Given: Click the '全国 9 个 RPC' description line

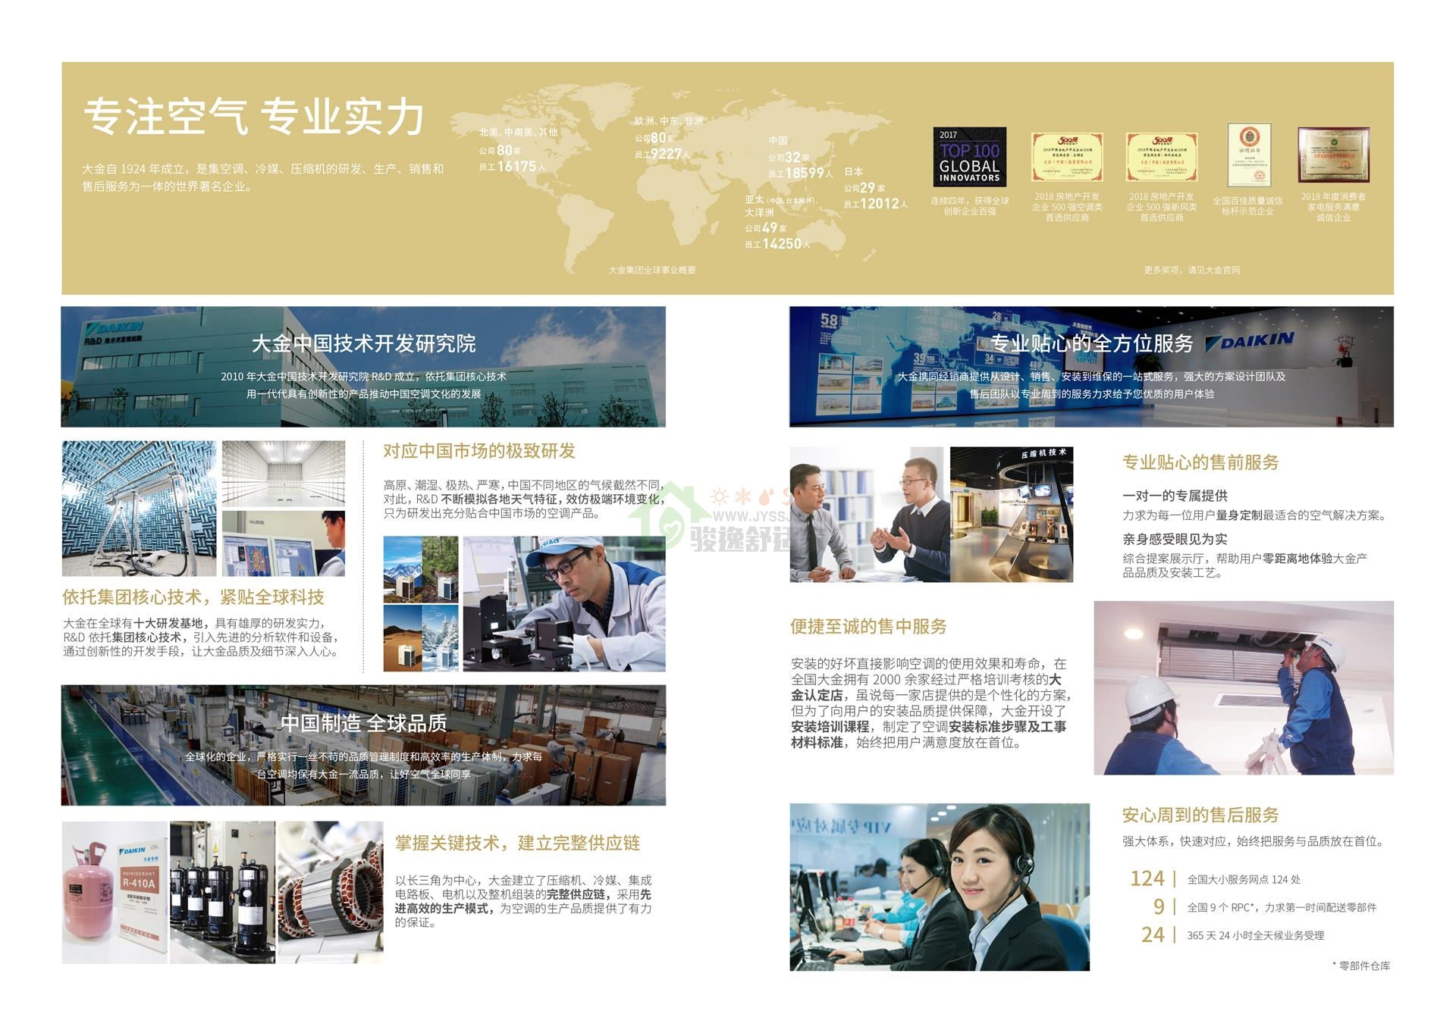Looking at the screenshot, I should pos(1282,908).
